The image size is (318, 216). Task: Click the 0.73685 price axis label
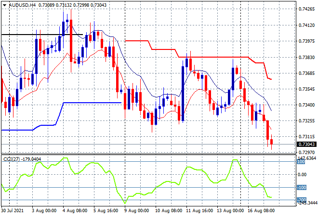point(306,73)
